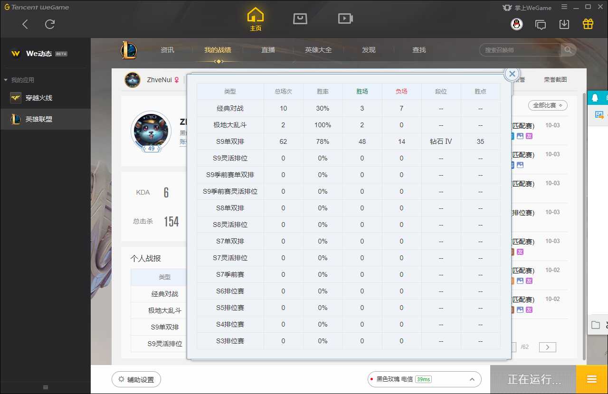Viewport: 608px width, 394px height.
Task: Click the large level 49 avatar
Action: tap(151, 131)
